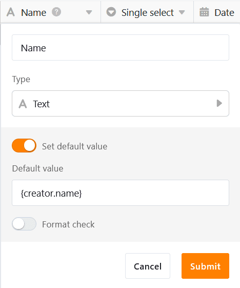Disable the Set default value toggle
240x288 pixels.
pyautogui.click(x=24, y=146)
